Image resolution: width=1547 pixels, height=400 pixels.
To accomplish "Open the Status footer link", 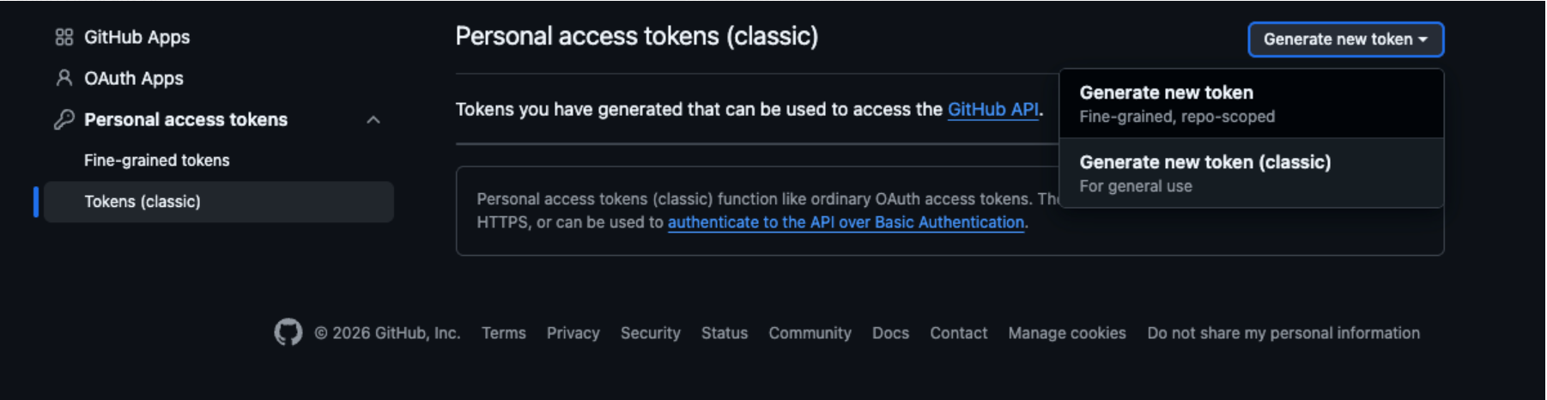I will 725,333.
